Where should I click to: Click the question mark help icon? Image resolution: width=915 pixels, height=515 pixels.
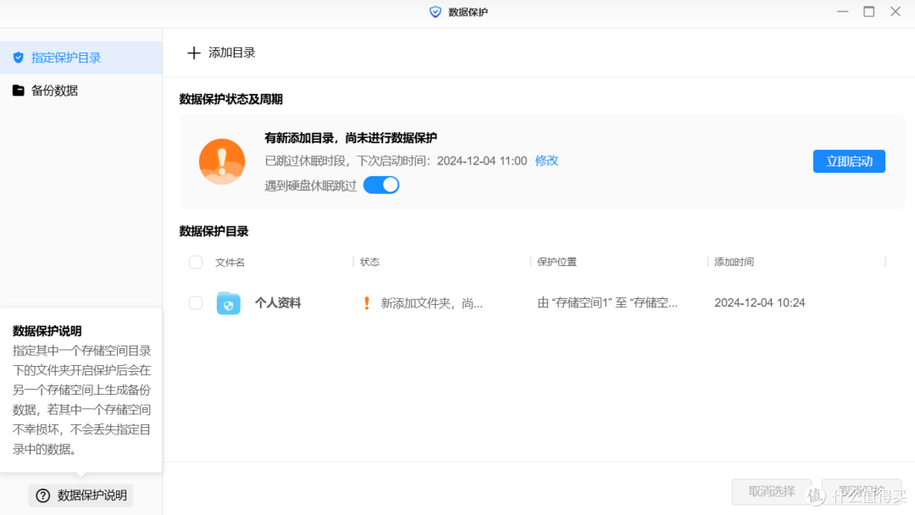click(x=42, y=496)
